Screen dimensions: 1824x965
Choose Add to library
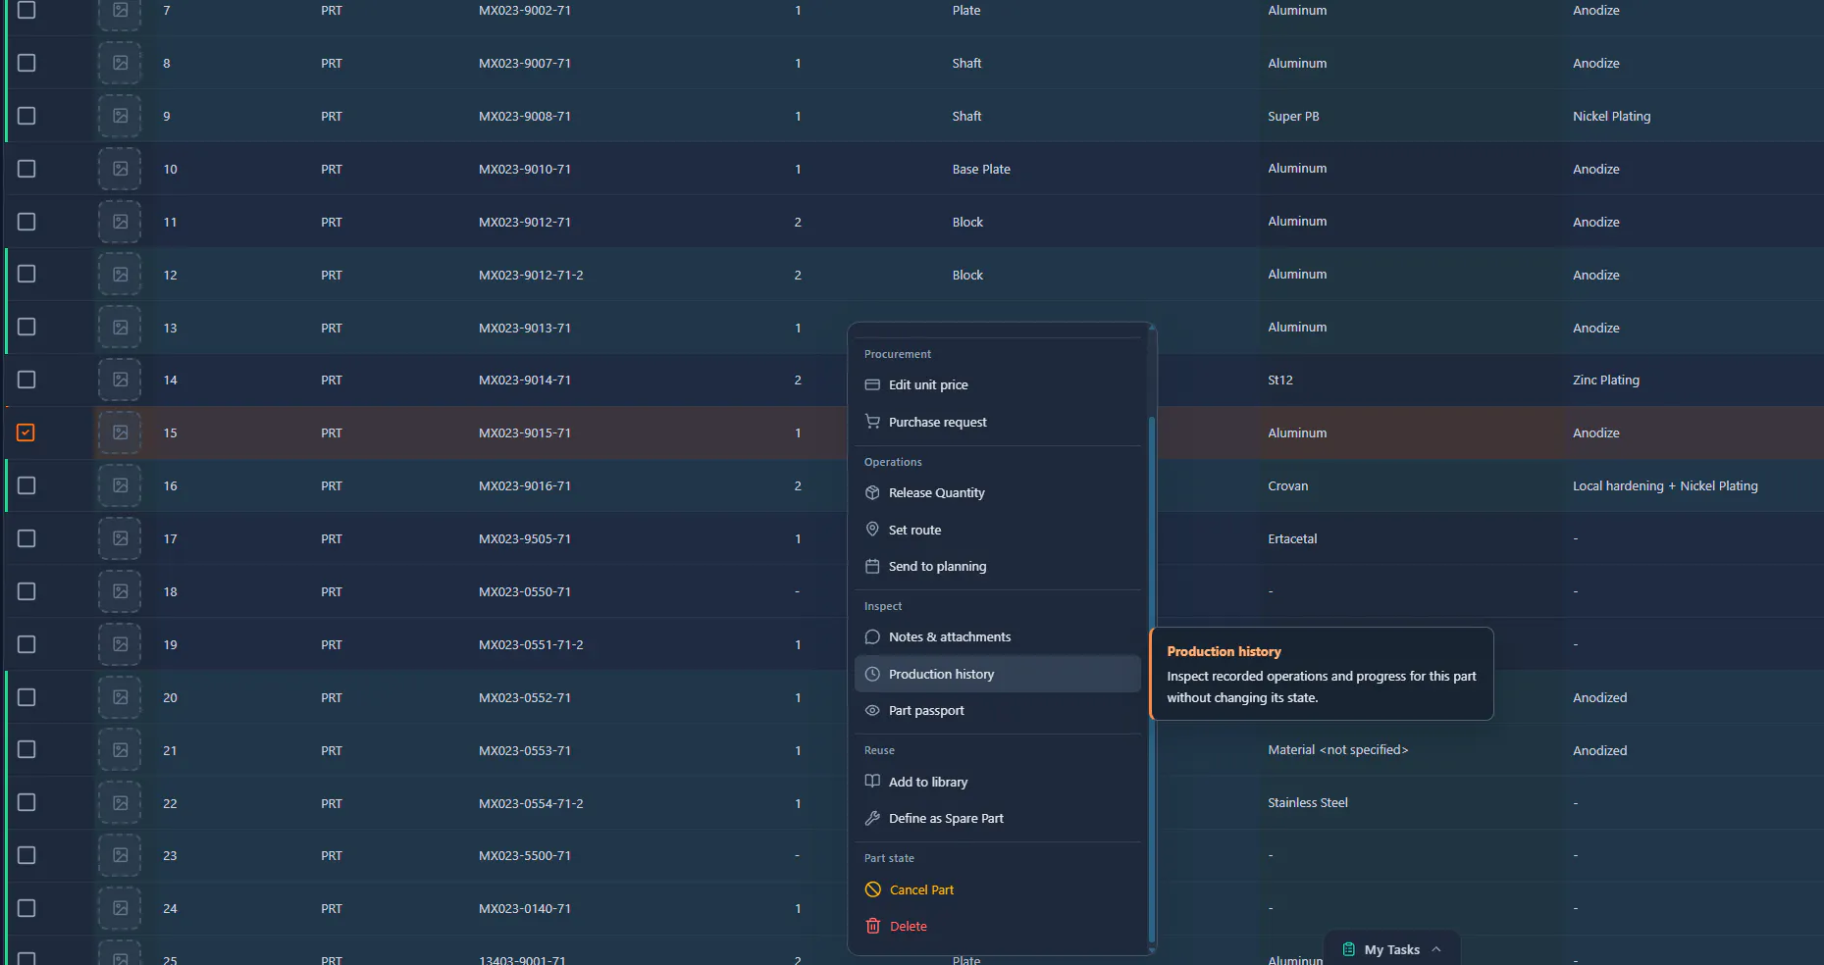tap(998, 782)
